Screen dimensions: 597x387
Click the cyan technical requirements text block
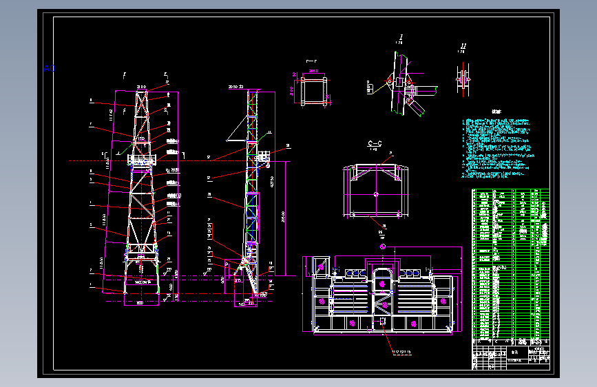coord(498,148)
